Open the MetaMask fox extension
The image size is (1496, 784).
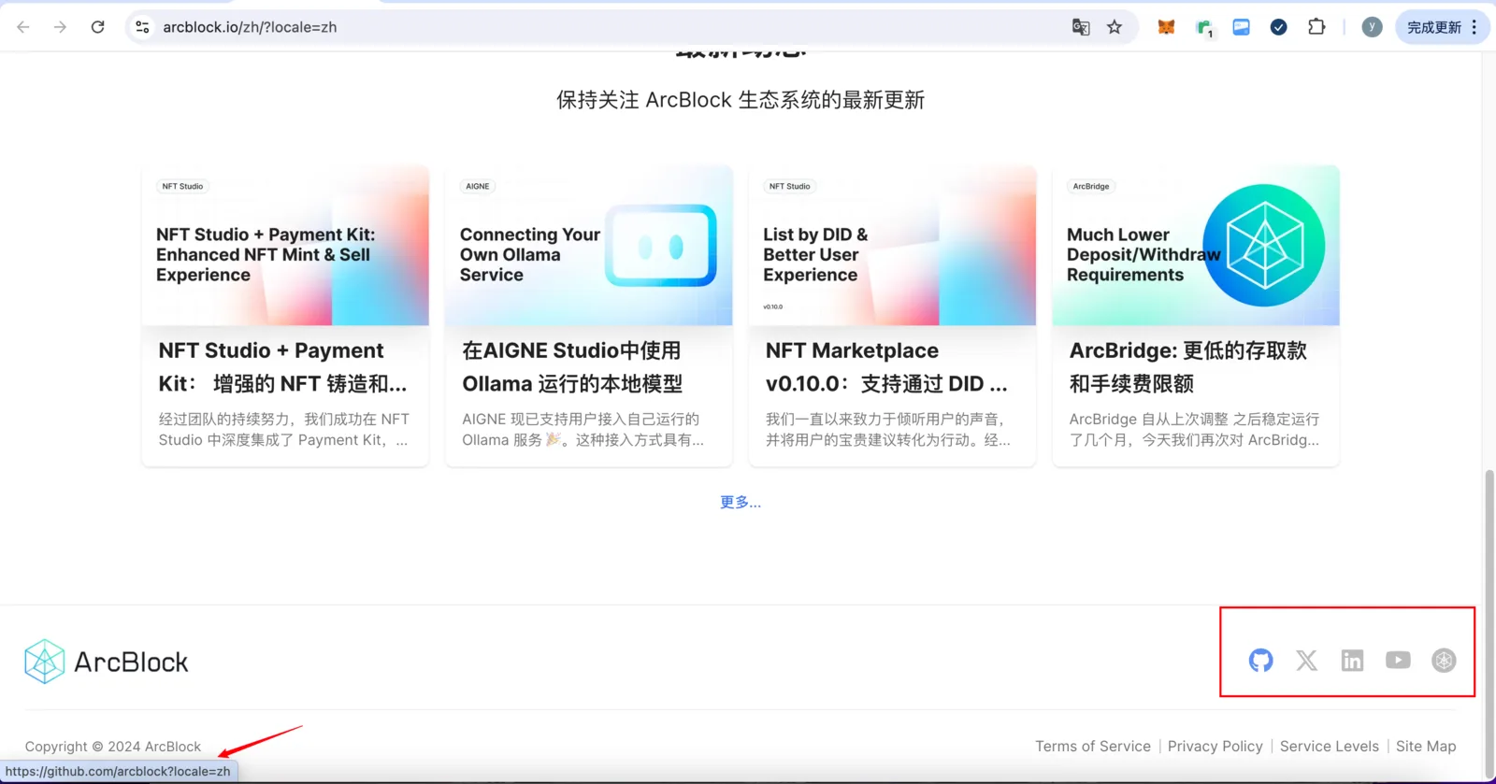coord(1166,27)
